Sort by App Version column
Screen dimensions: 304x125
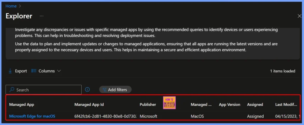point(229,105)
